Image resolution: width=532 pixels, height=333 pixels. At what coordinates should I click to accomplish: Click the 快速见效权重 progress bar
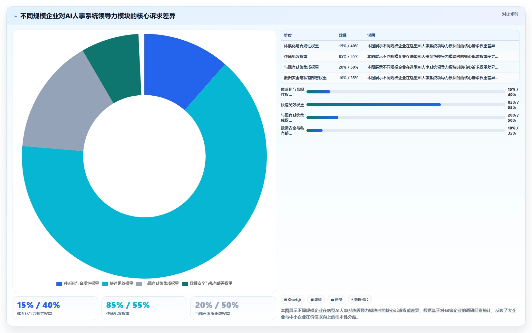coord(406,105)
